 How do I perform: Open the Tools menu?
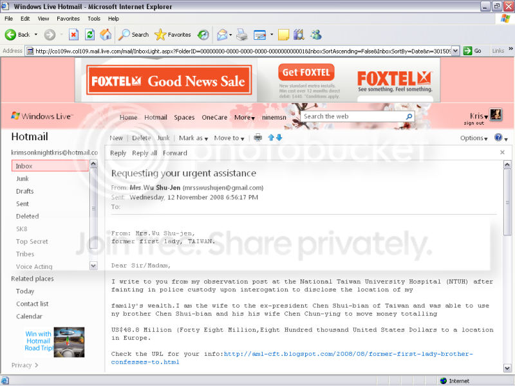pyautogui.click(x=94, y=19)
